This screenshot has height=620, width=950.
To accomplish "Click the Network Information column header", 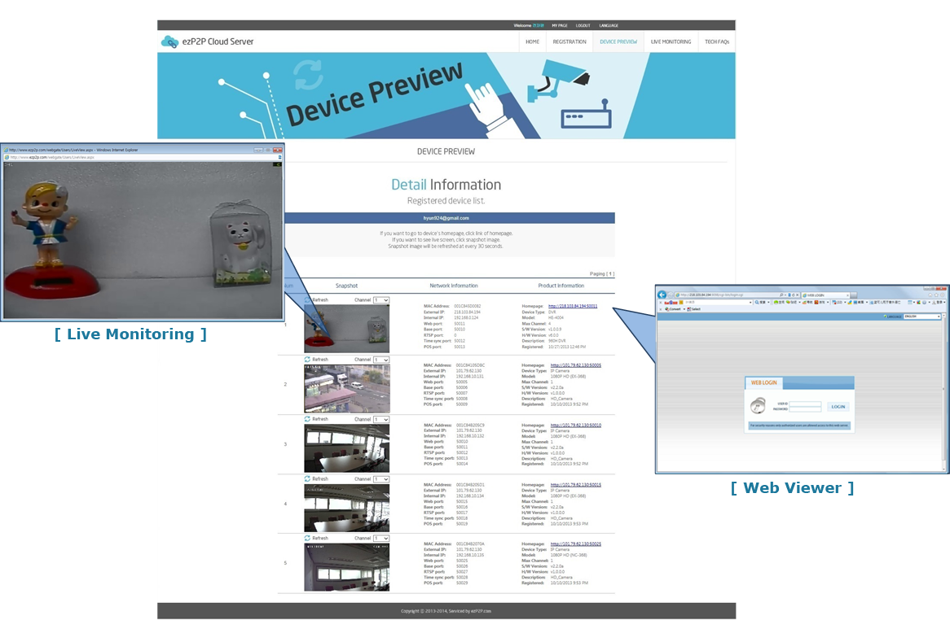I will pos(454,286).
